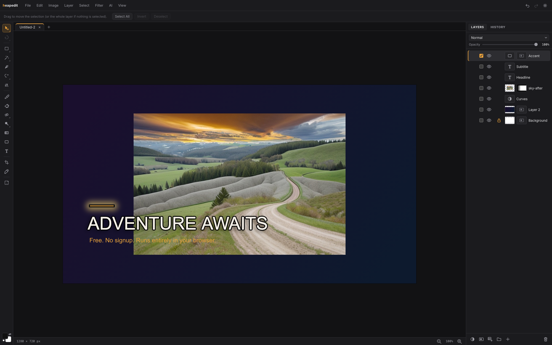Click the Select All button

coord(122,17)
